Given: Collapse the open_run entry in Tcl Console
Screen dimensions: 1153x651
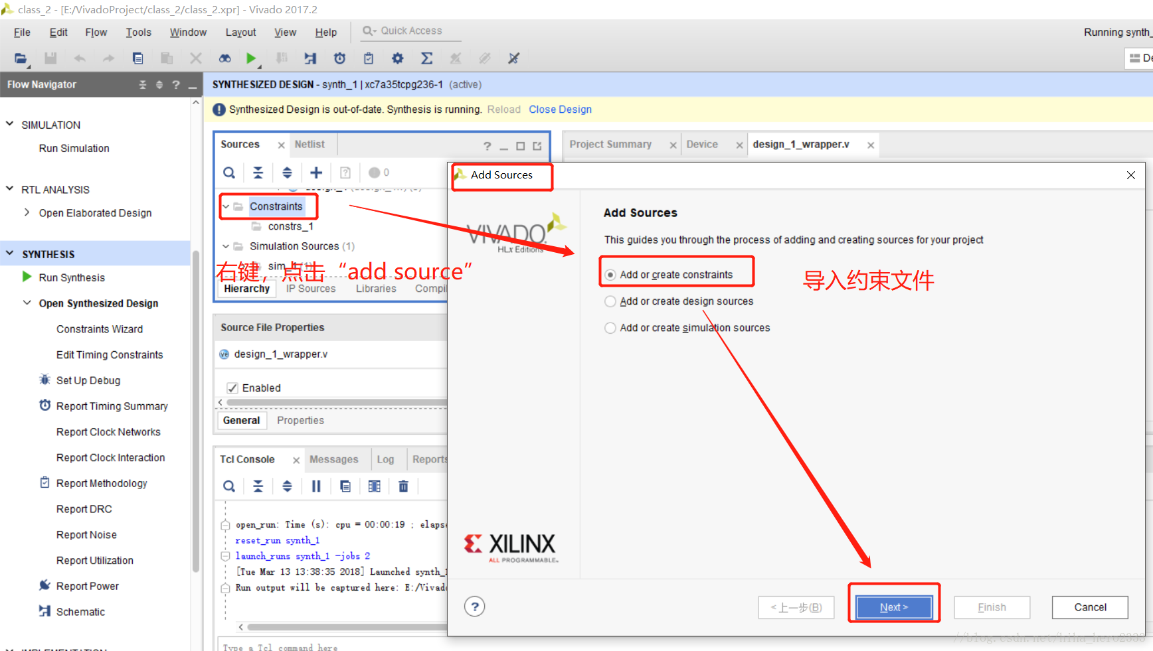Looking at the screenshot, I should [225, 525].
